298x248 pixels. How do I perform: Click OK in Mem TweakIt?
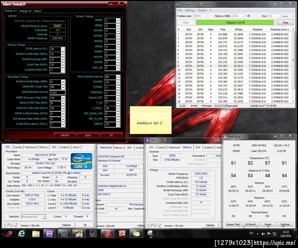(x=111, y=135)
